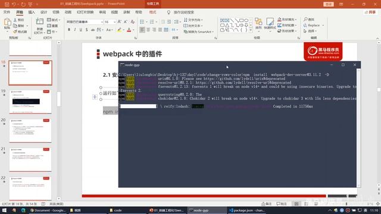This screenshot has width=381, height=214.
Task: Open numbering list dropdown
Action: (156, 22)
